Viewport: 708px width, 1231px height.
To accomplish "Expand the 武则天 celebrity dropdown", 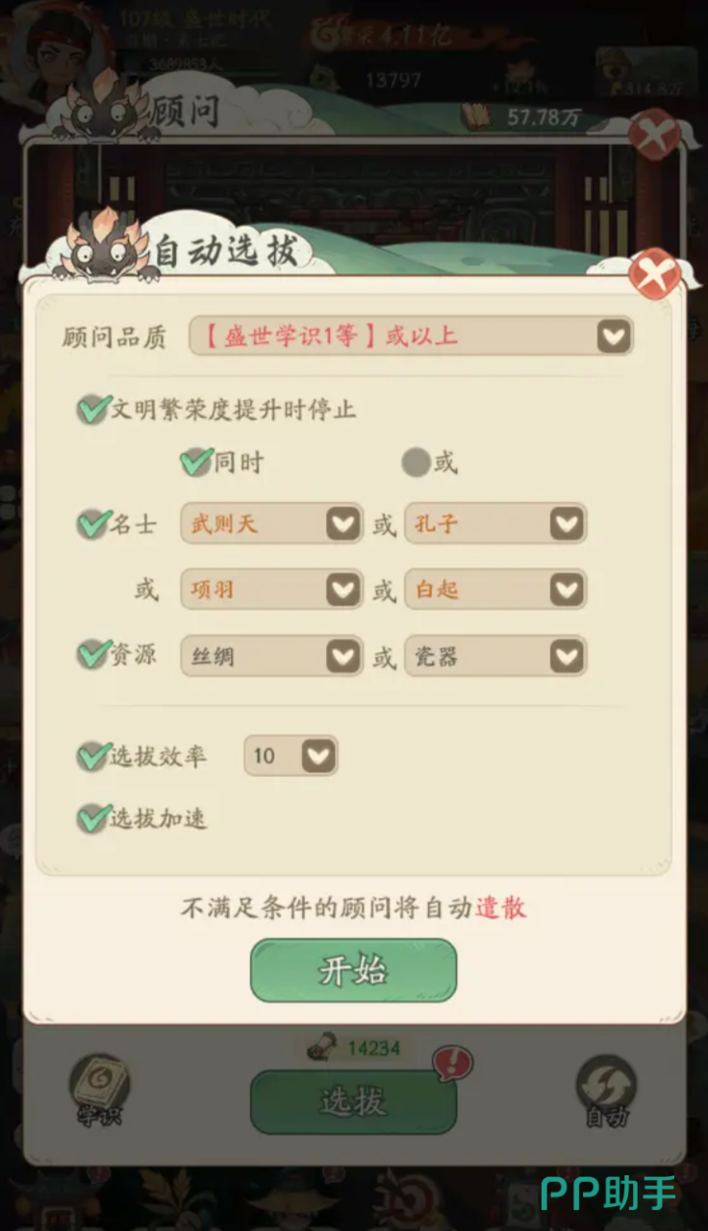I will tap(272, 524).
